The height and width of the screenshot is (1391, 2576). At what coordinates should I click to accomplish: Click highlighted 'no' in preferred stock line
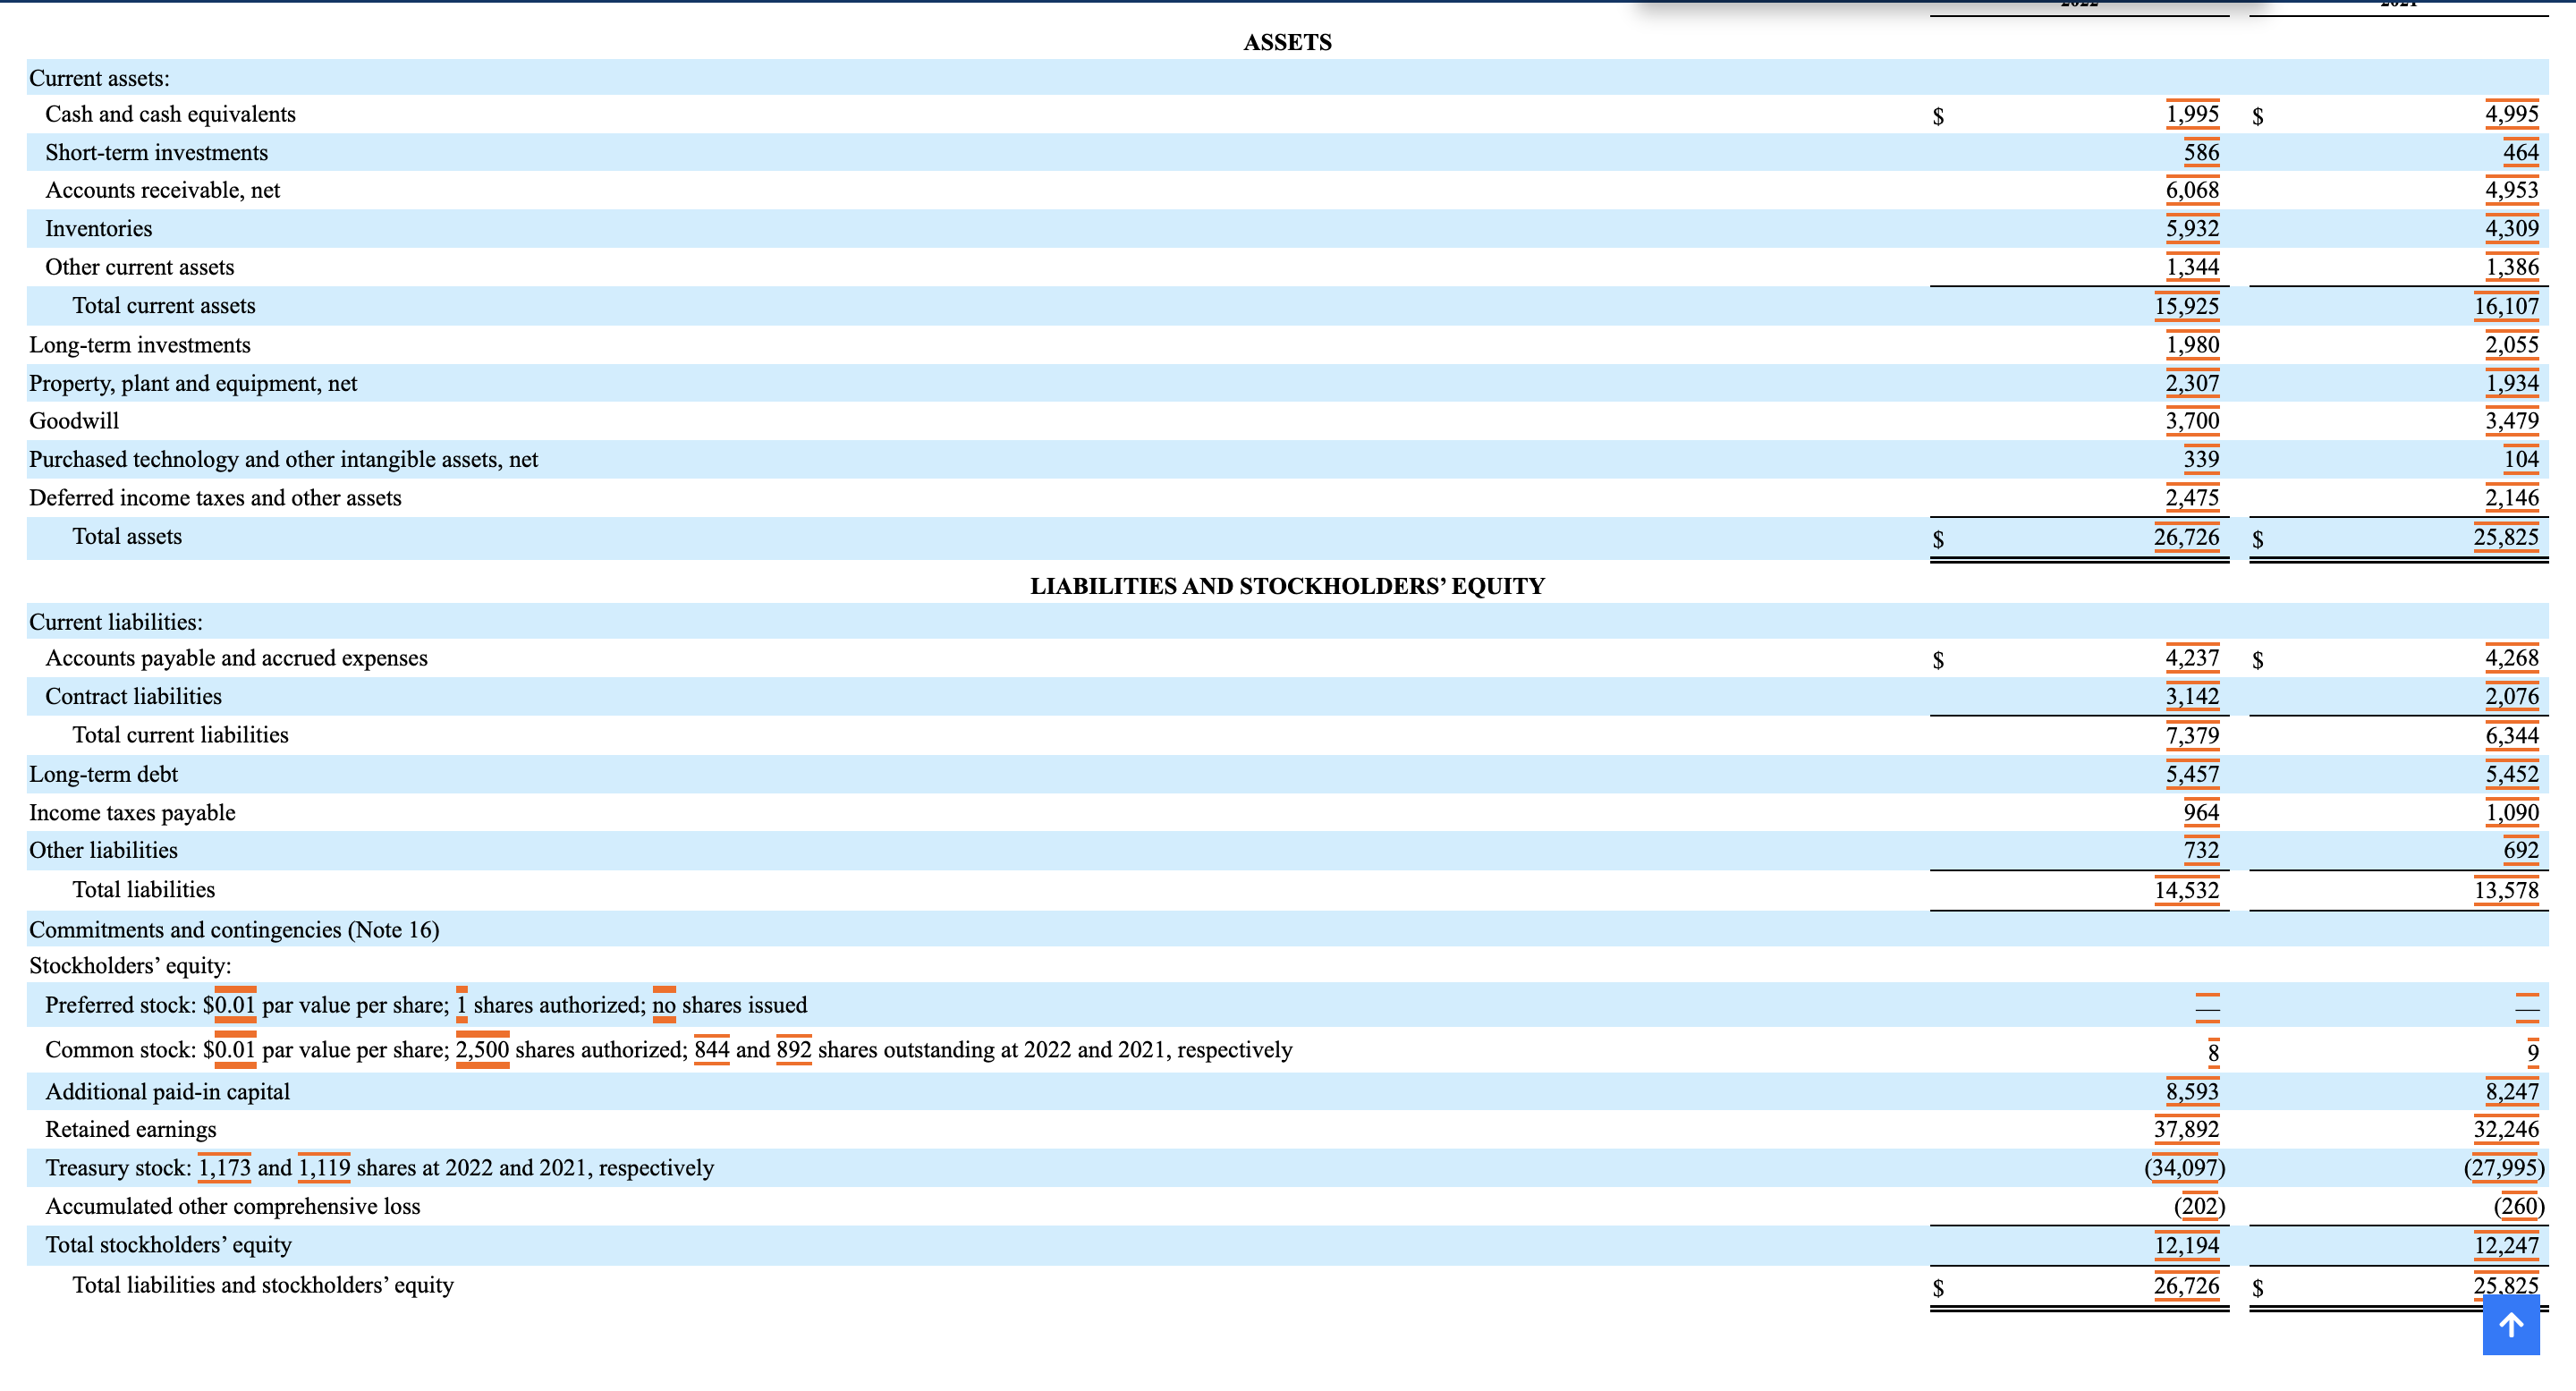(664, 1005)
